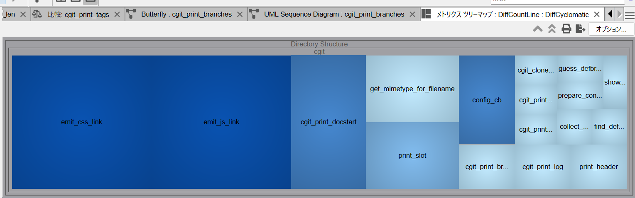Click the print icon
This screenshot has width=635, height=198.
tap(566, 29)
